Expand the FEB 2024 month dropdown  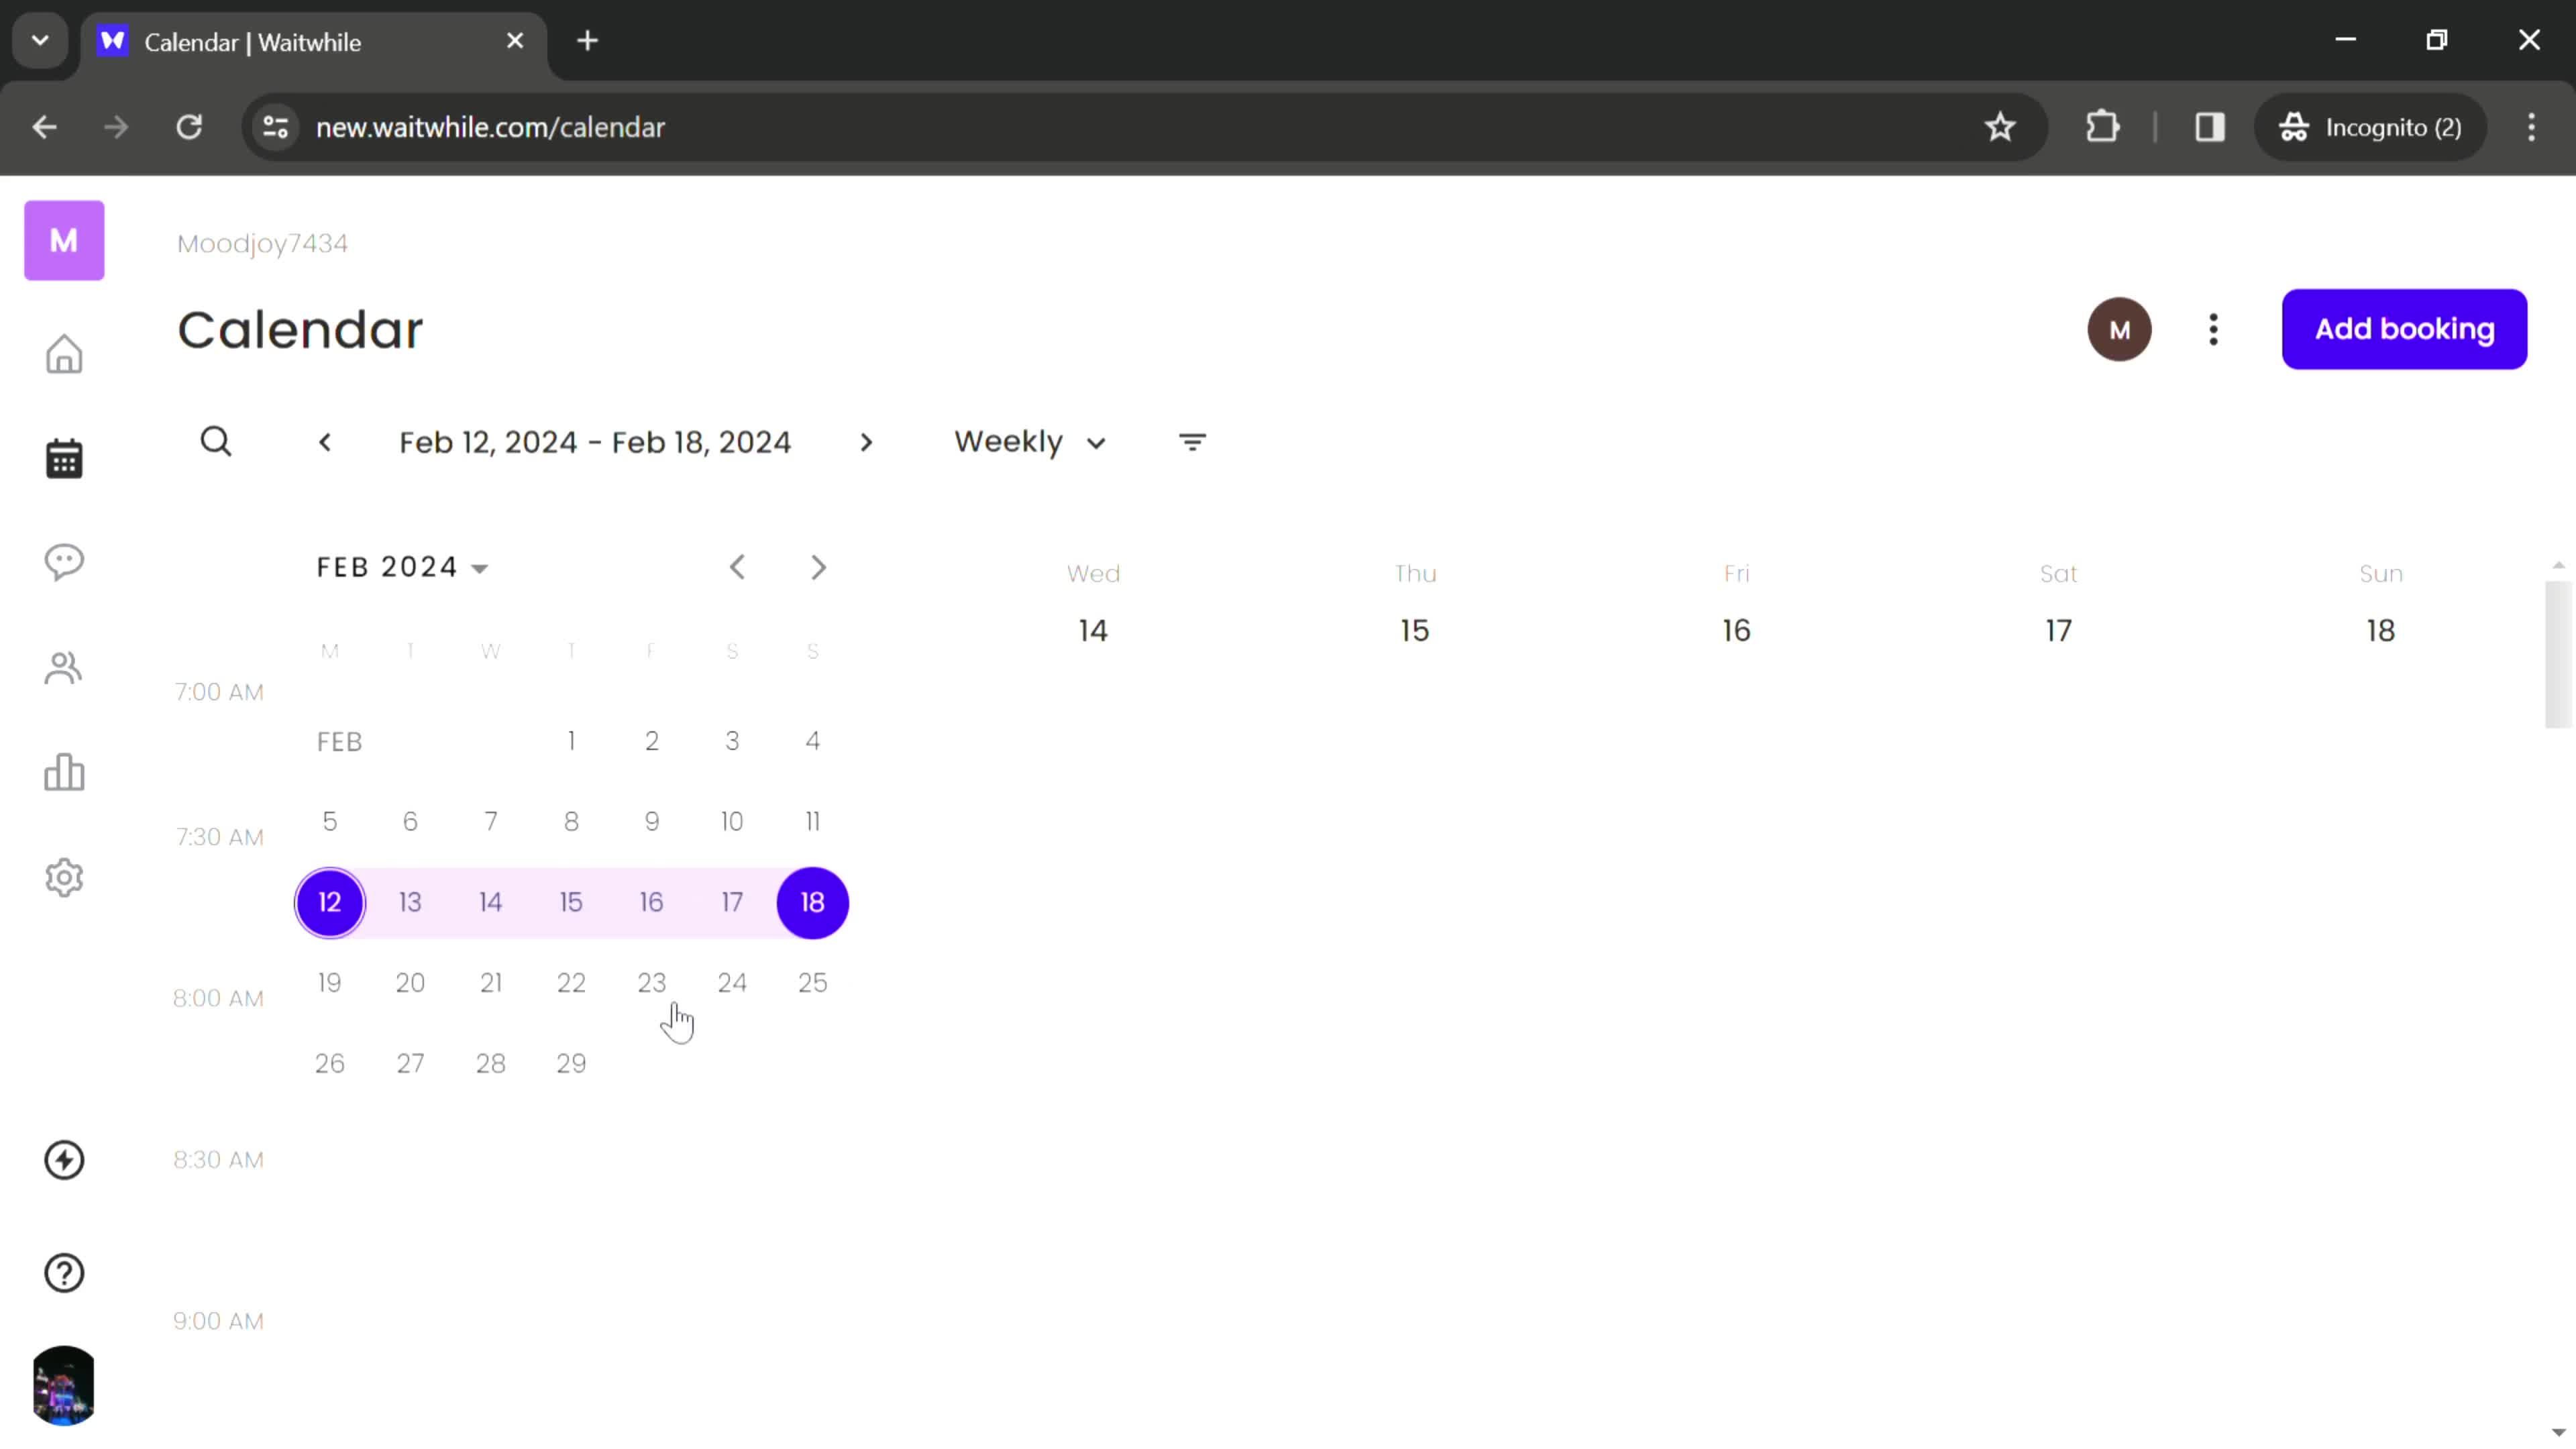point(402,567)
